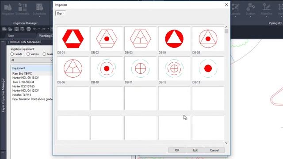Viewport: 283px width, 159px height.
Task: Choose the DB-03 hexagon outline symbol
Action: coord(141,39)
